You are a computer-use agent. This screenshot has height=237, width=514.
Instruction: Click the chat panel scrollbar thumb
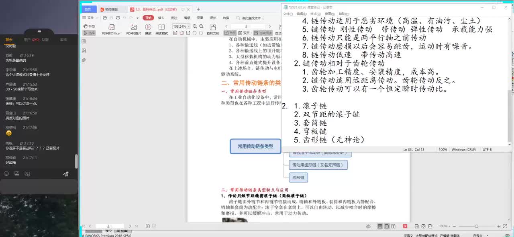click(76, 161)
